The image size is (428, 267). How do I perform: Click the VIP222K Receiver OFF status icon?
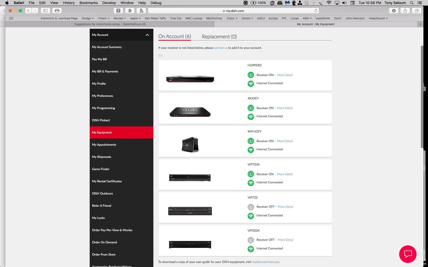(x=251, y=240)
